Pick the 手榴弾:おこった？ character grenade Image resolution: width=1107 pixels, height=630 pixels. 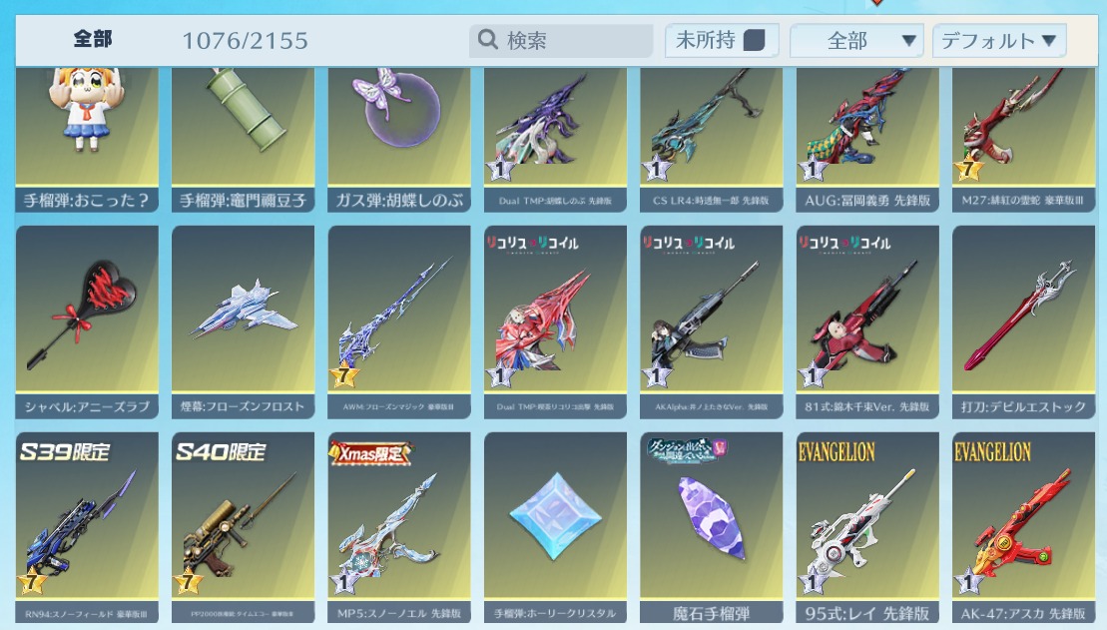click(87, 140)
